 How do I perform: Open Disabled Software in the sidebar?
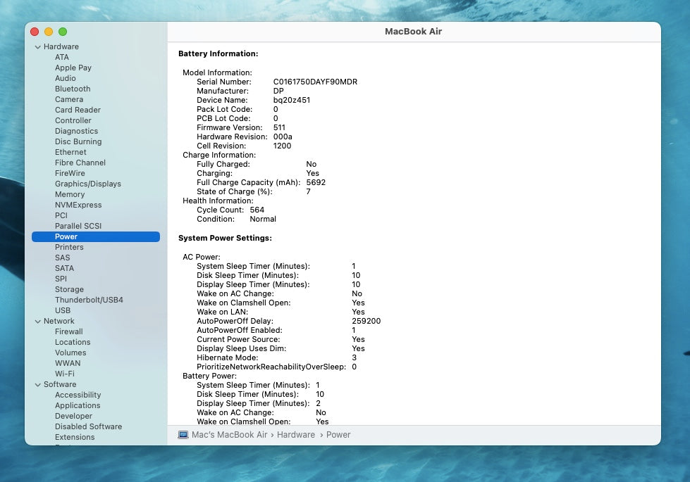pyautogui.click(x=88, y=426)
